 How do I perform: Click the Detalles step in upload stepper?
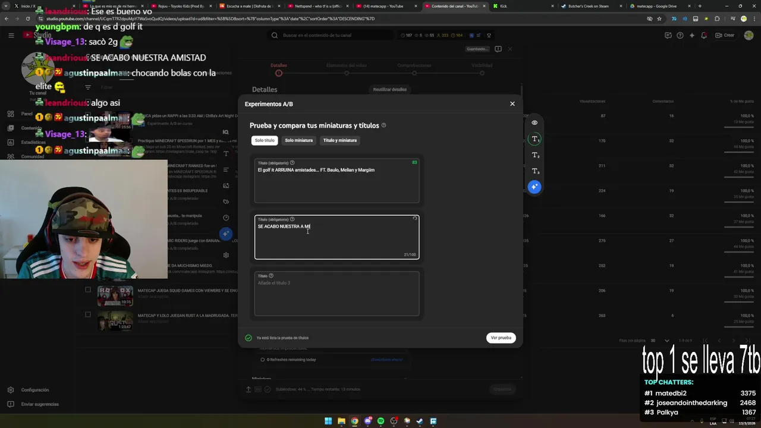click(x=279, y=69)
